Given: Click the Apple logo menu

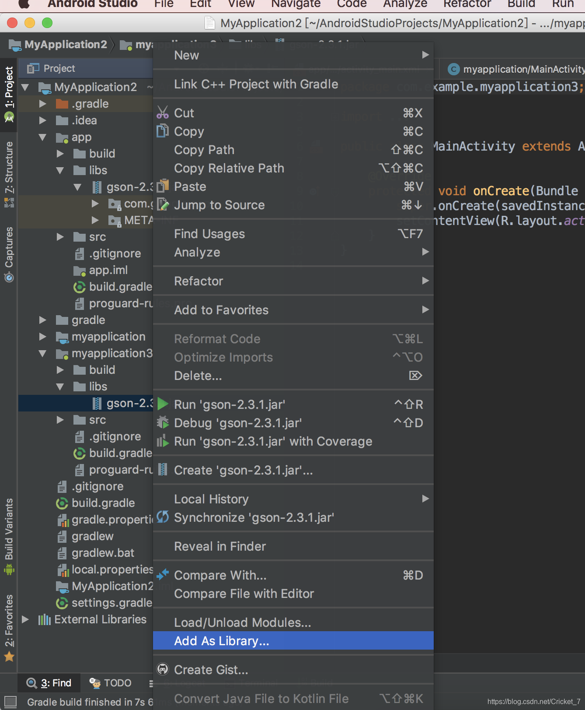Looking at the screenshot, I should pyautogui.click(x=24, y=4).
